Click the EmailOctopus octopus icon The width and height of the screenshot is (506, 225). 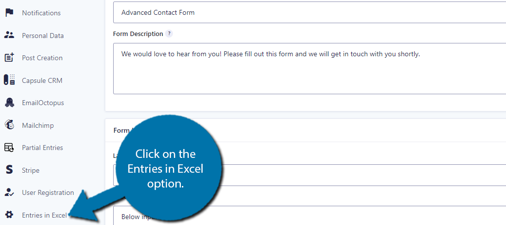(9, 103)
